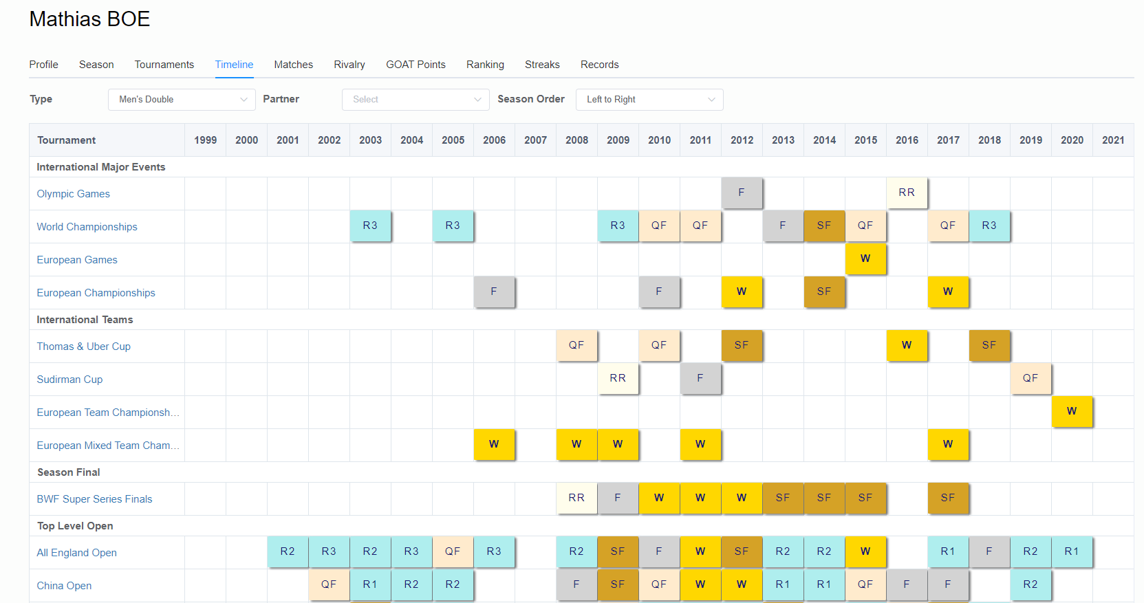Click BWF Super Series Finals 2010 W cell
This screenshot has width=1144, height=603.
point(659,498)
